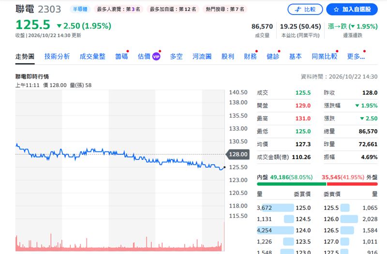This screenshot has height=254, width=387.
Task: Open the 成交彙整 tab
Action: pyautogui.click(x=92, y=57)
